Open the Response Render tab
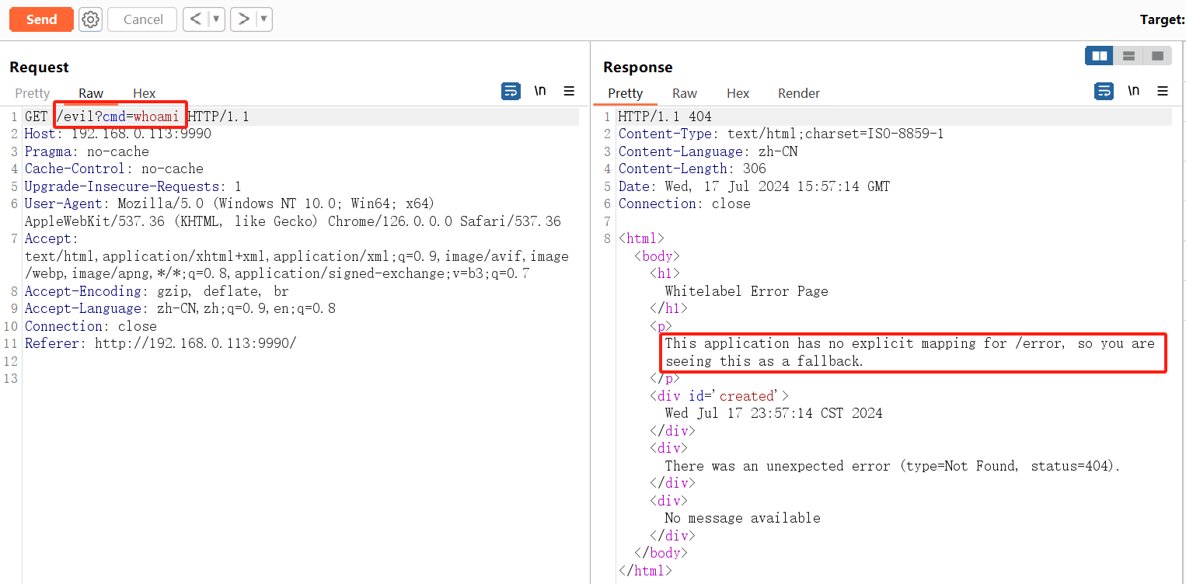Image resolution: width=1186 pixels, height=584 pixels. coord(799,93)
